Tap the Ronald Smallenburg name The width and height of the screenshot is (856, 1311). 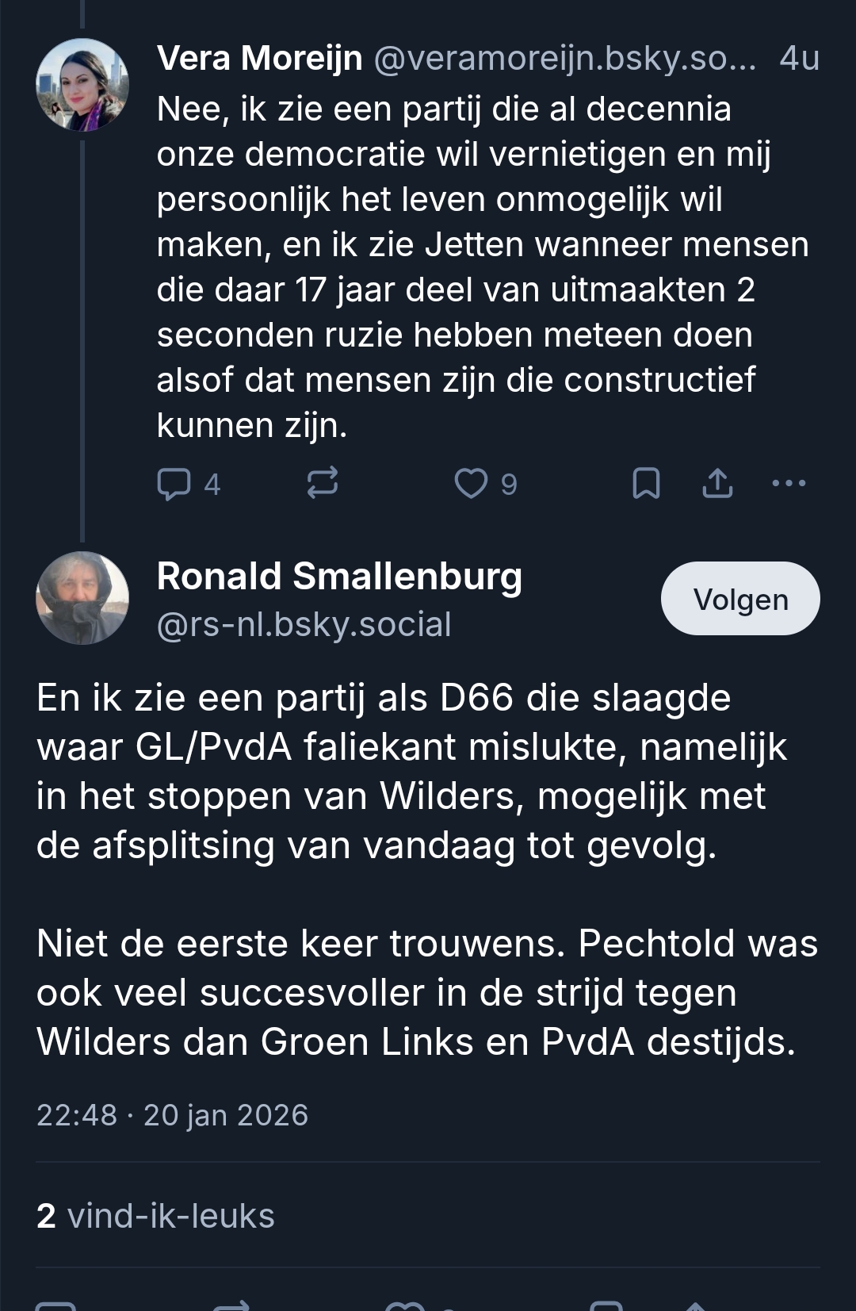point(339,577)
